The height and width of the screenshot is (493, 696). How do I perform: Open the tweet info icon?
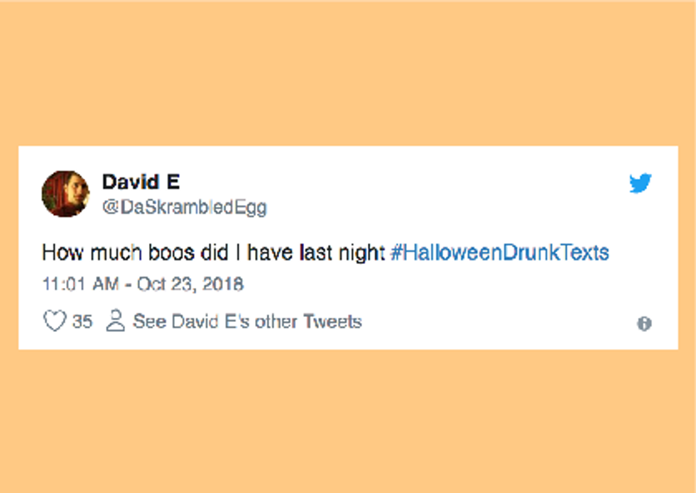[x=644, y=324]
